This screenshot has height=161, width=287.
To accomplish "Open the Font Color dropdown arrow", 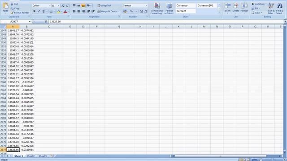I will 68,12.
